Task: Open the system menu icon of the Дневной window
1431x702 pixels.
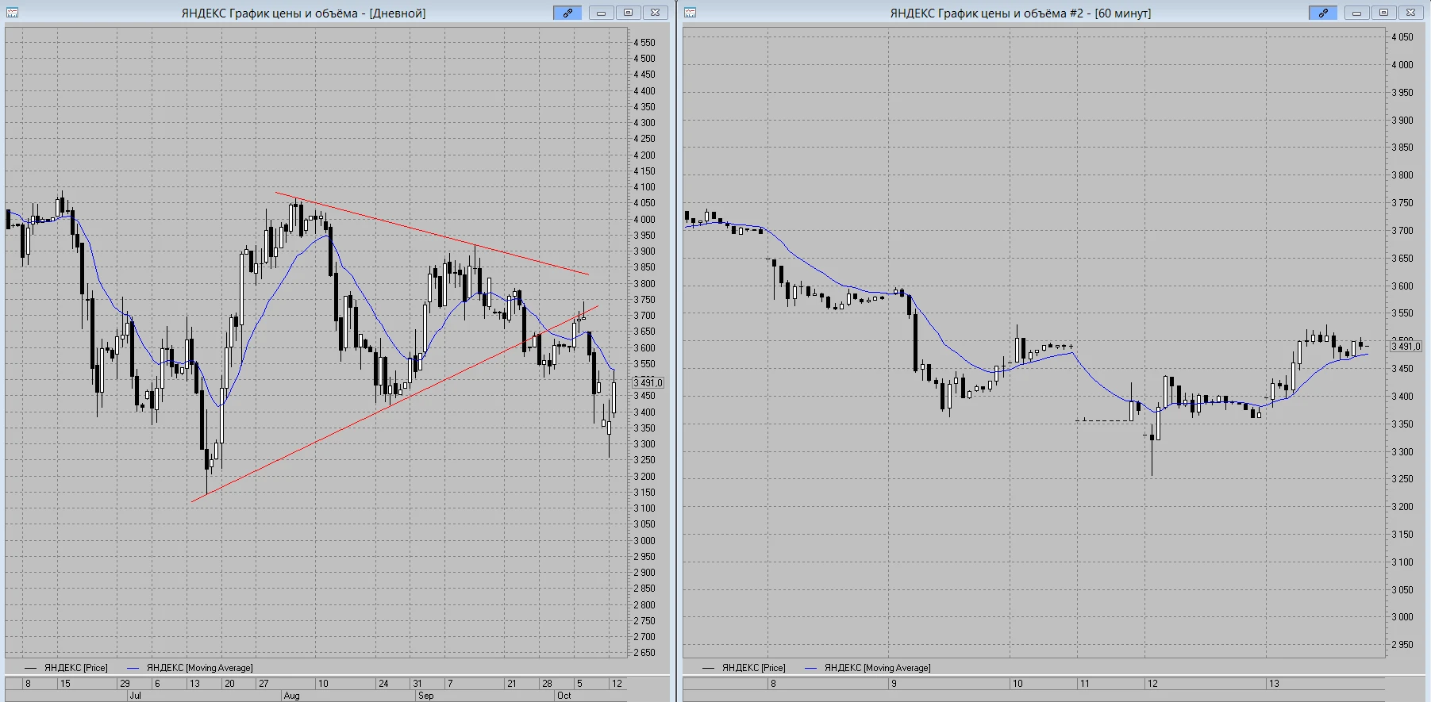Action: (x=12, y=13)
